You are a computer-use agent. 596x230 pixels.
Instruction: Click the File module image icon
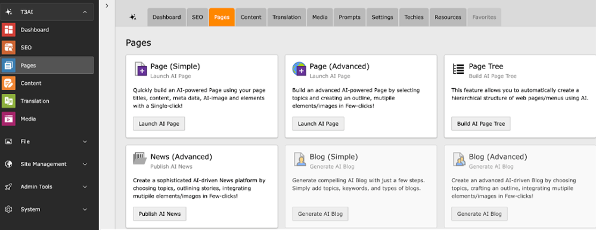(8, 141)
